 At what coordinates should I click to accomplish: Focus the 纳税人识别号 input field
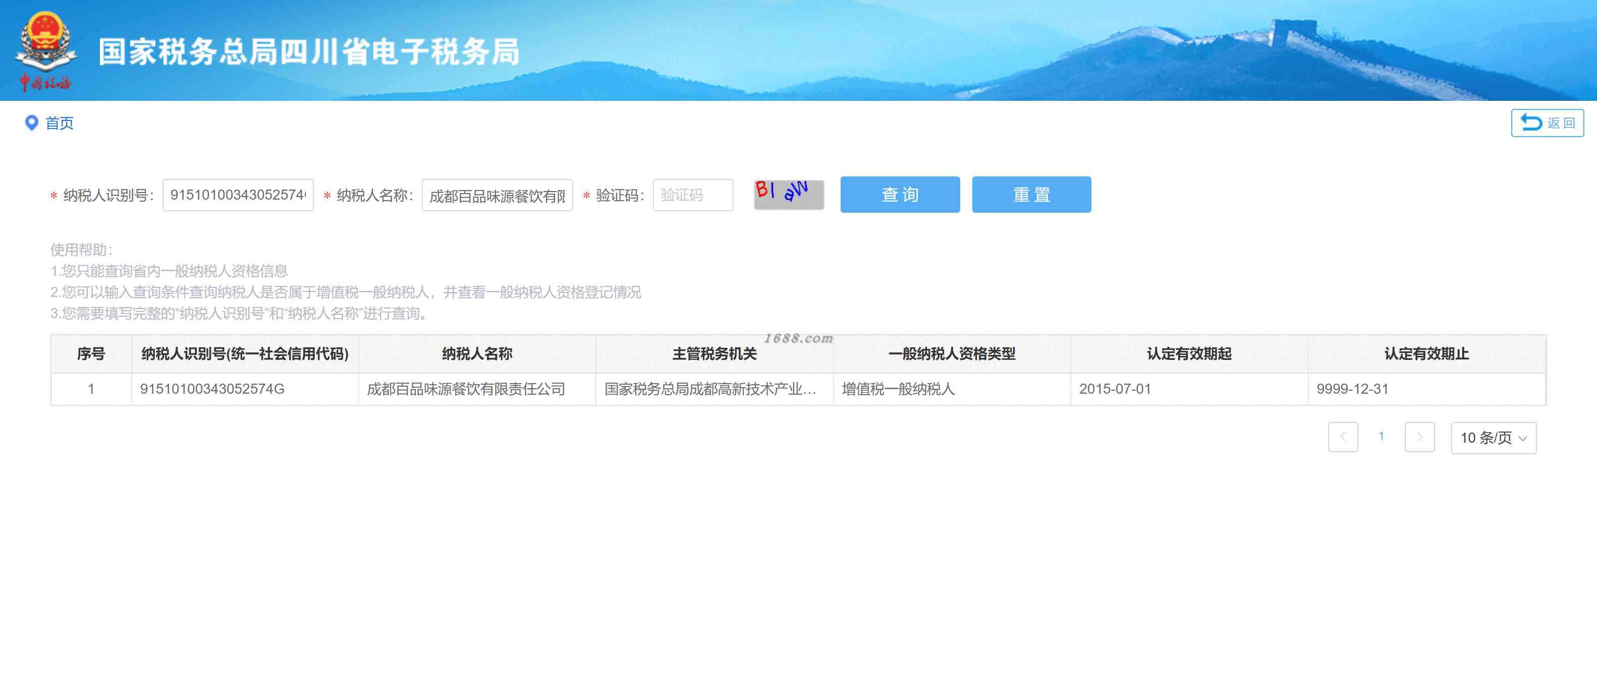click(238, 195)
